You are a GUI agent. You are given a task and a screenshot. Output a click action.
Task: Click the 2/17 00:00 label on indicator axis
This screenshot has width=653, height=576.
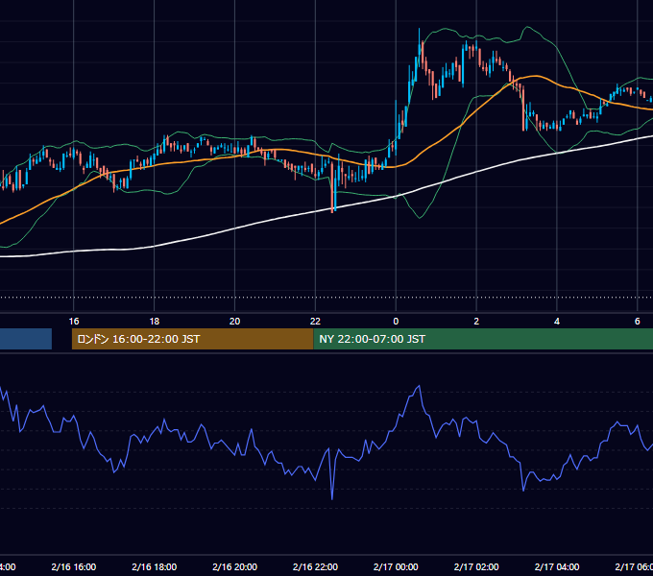tap(396, 566)
